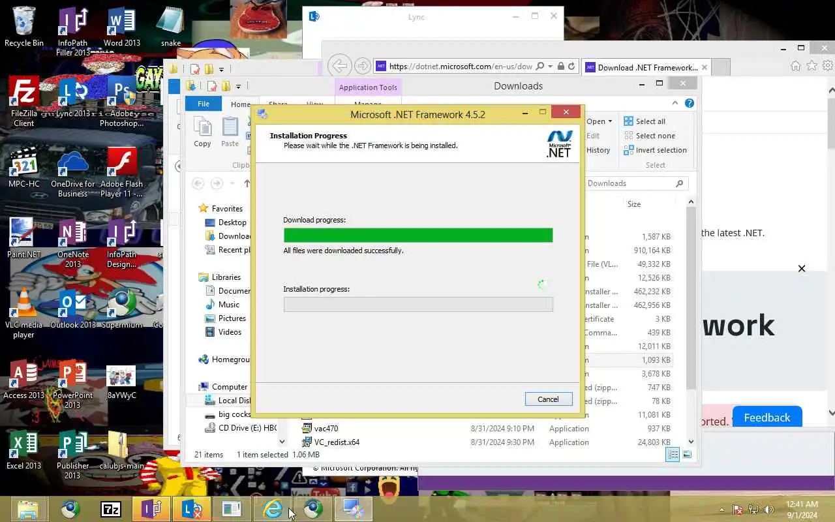
Task: Open the Open dropdown in Explorer ribbon
Action: click(599, 121)
